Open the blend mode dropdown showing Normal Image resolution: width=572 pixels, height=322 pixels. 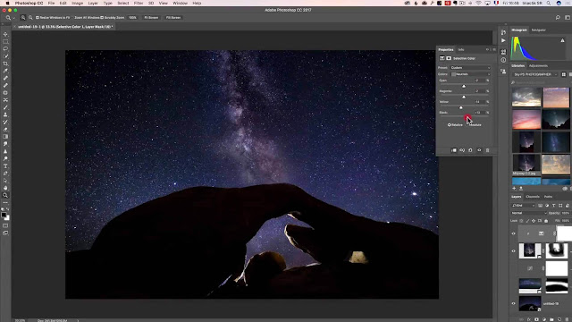(x=528, y=213)
